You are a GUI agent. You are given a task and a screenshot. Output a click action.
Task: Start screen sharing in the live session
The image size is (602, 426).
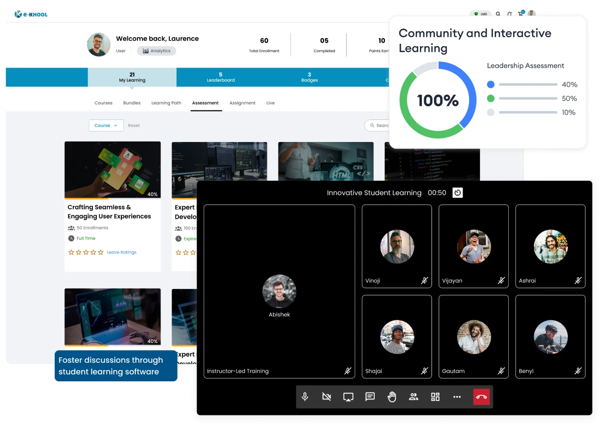tap(348, 397)
